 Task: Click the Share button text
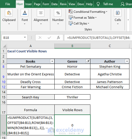point(129,4)
